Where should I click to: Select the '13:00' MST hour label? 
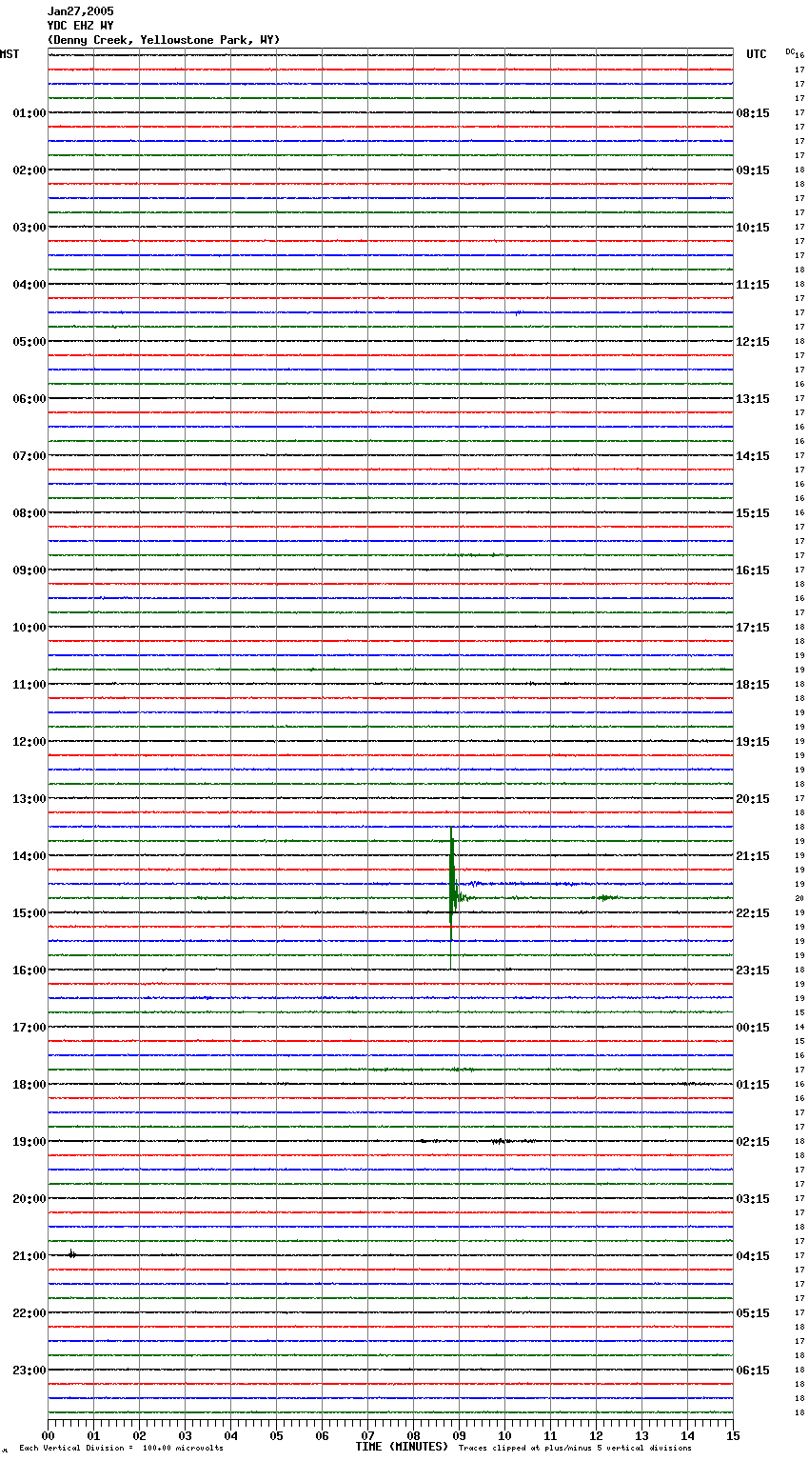[30, 799]
